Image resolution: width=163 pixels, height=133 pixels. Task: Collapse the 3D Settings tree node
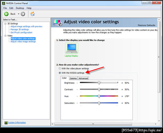tap(5, 24)
